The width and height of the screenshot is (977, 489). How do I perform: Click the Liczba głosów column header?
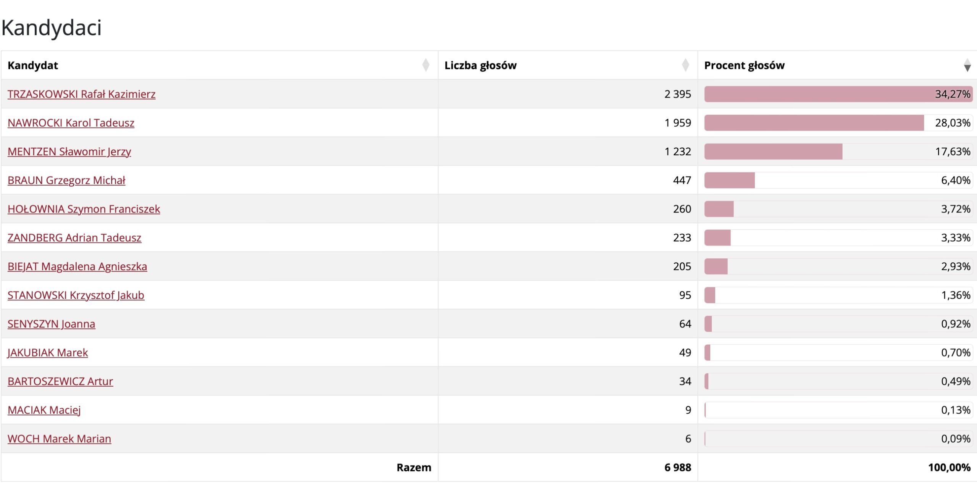tap(480, 65)
